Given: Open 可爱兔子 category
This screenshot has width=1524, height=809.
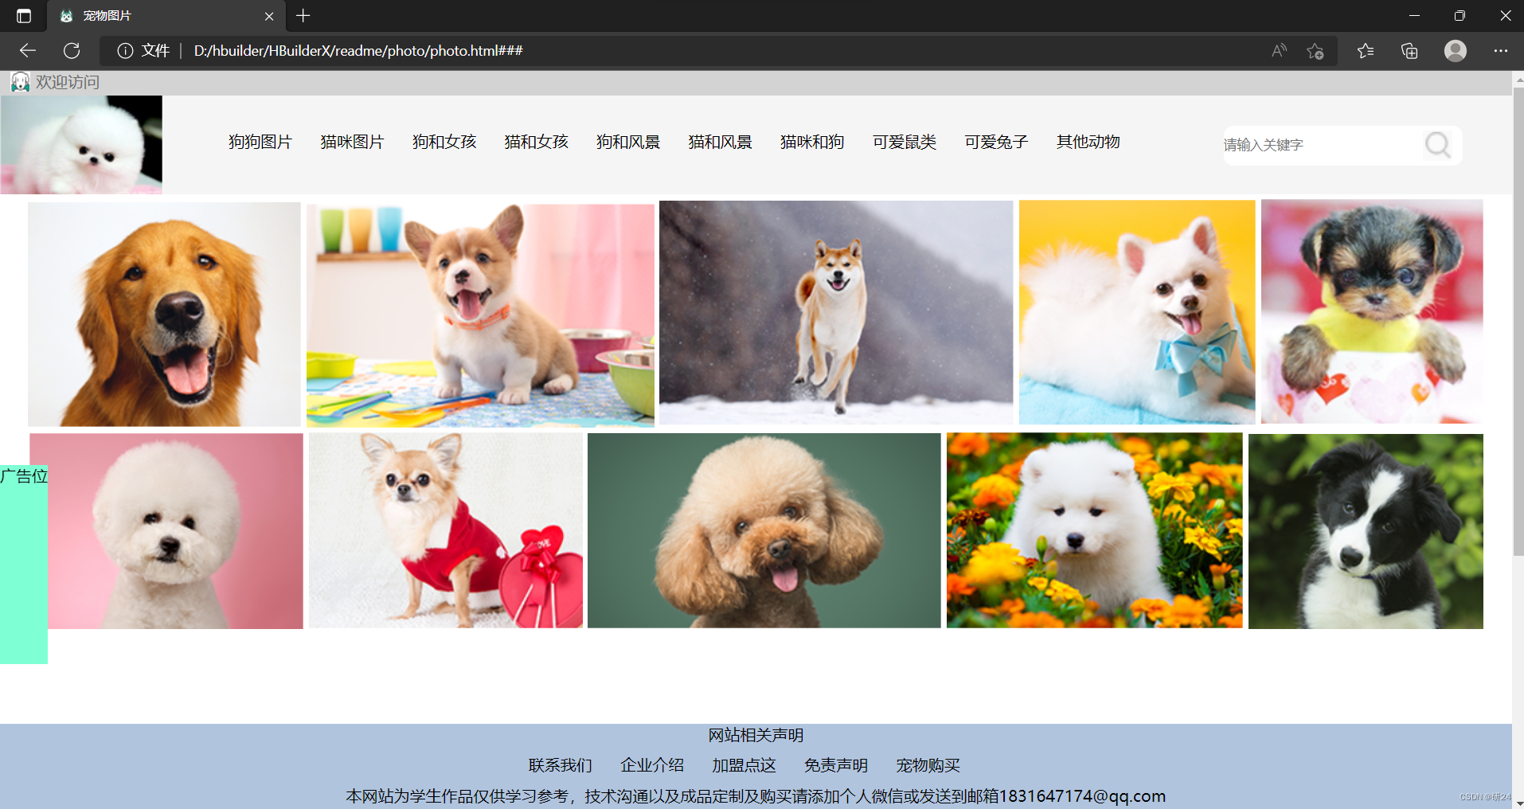Looking at the screenshot, I should click(996, 142).
